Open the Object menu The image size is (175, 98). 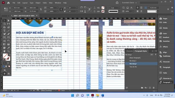[x=38, y=3]
